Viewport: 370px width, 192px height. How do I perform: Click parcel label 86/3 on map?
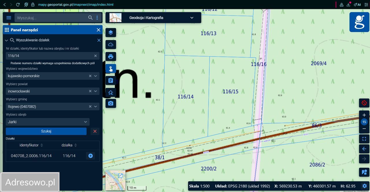317,125
